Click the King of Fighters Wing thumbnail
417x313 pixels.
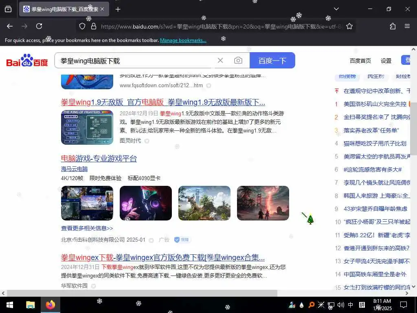click(x=87, y=127)
